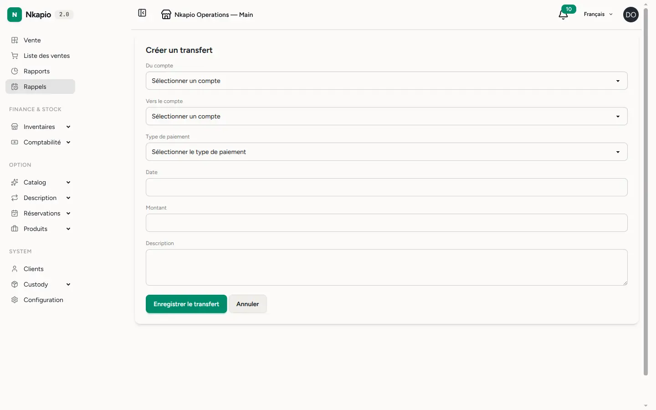Click the Liste des ventes cart icon
Screen dimensions: 656x410
[x=15, y=56]
